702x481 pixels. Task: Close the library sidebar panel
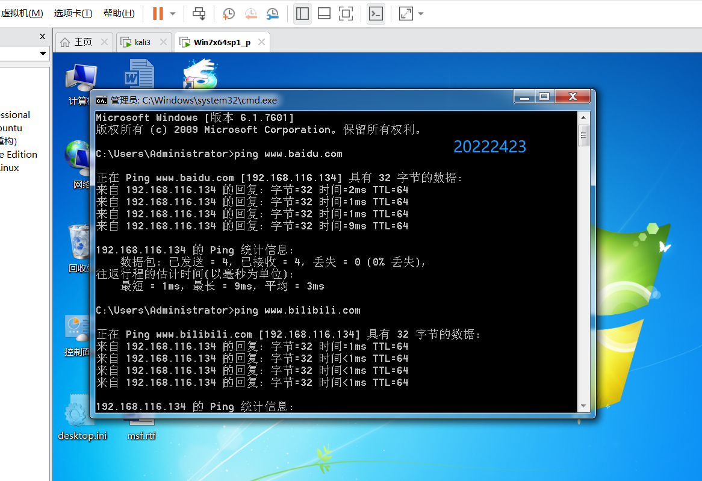point(43,36)
